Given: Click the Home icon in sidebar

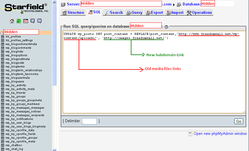Looking at the screenshot, I should pos(12,21).
